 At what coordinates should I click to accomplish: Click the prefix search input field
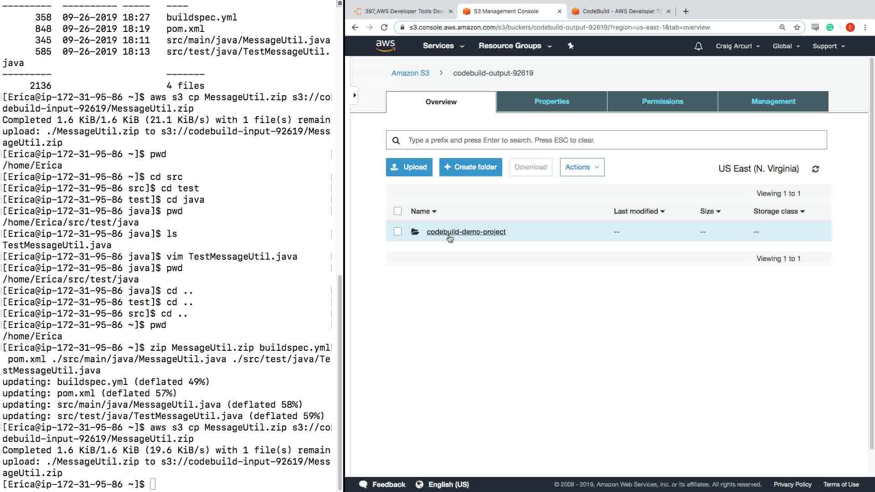pos(611,140)
